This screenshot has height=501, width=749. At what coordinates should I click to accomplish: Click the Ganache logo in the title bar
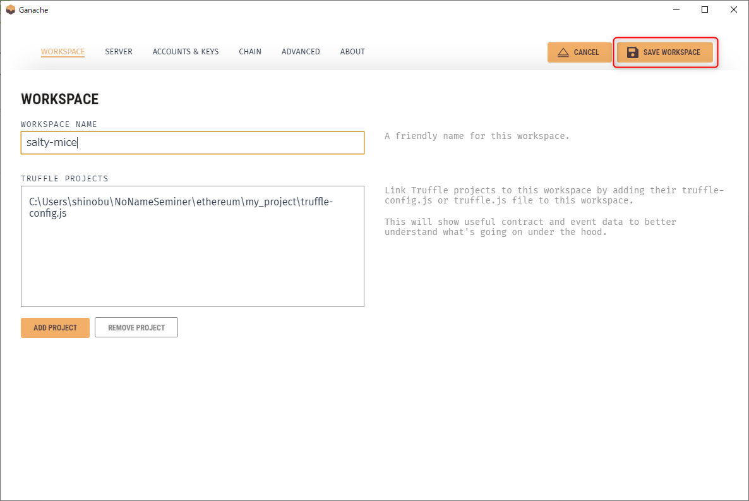click(10, 10)
